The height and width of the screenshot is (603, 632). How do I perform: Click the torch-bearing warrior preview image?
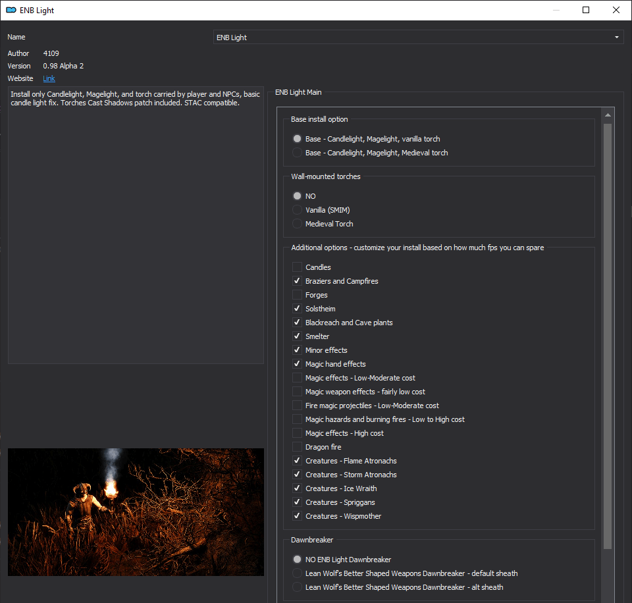136,512
